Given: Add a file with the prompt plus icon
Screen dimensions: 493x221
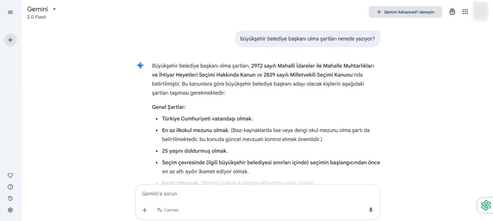Looking at the screenshot, I should click(x=144, y=210).
